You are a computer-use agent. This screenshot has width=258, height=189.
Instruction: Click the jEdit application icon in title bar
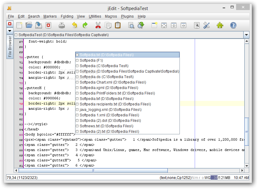pos(9,8)
